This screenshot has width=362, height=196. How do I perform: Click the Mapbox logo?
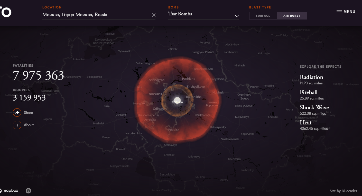click(9, 191)
